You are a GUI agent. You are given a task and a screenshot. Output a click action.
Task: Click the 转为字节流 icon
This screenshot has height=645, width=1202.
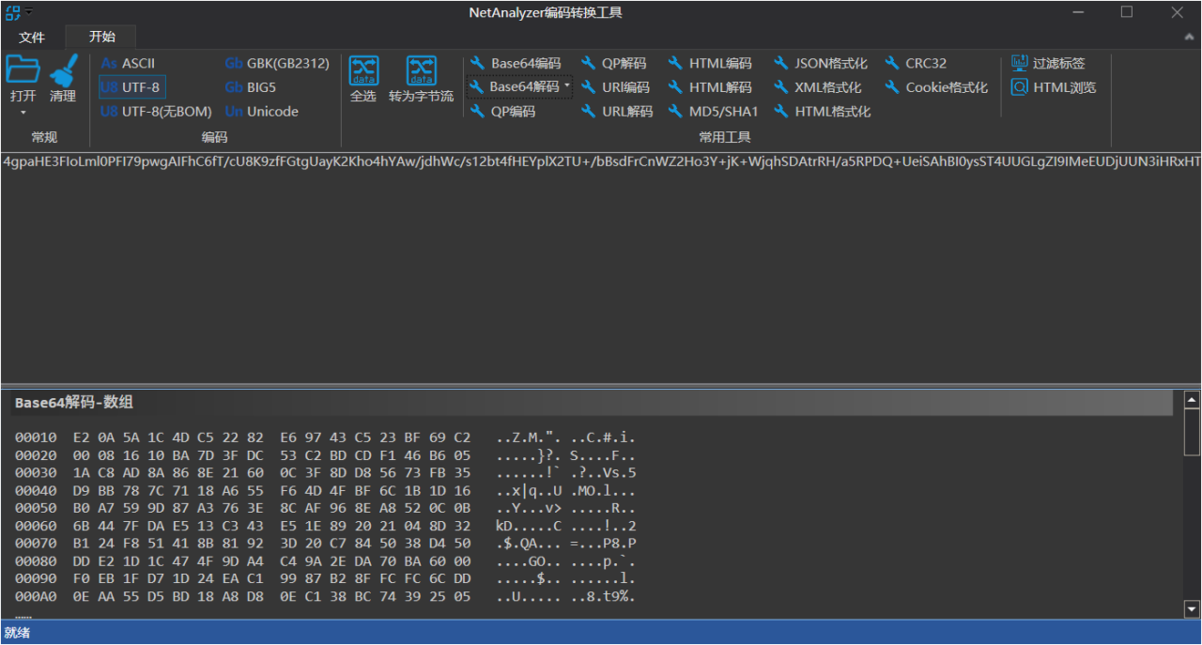pyautogui.click(x=421, y=71)
